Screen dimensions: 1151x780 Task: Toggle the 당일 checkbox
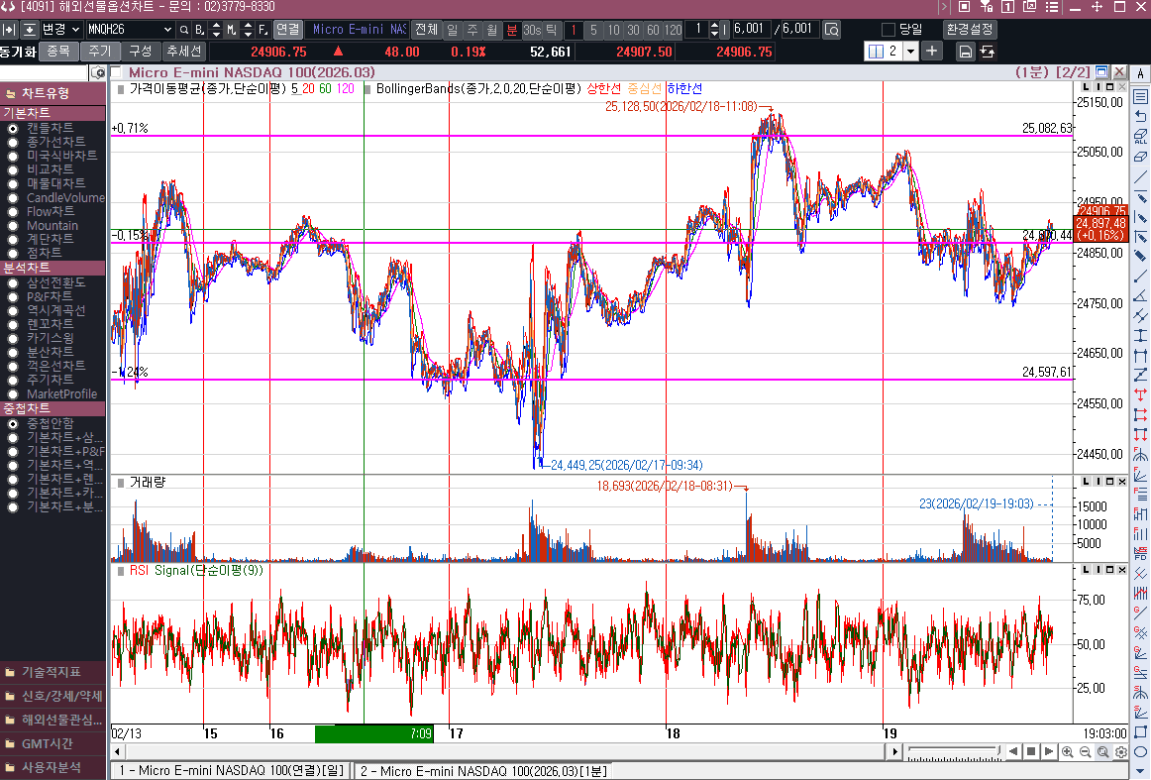point(888,30)
